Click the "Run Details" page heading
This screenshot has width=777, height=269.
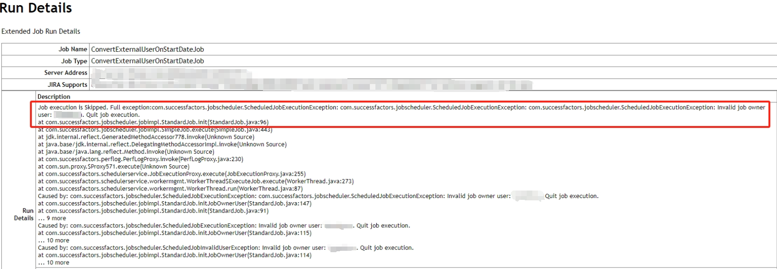(x=36, y=8)
